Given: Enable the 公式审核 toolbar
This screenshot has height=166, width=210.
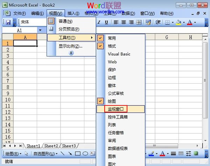Looking at the screenshot, I should 121,94.
